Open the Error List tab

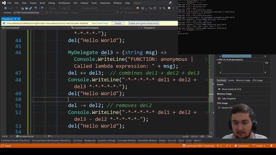pyautogui.click(x=172, y=140)
